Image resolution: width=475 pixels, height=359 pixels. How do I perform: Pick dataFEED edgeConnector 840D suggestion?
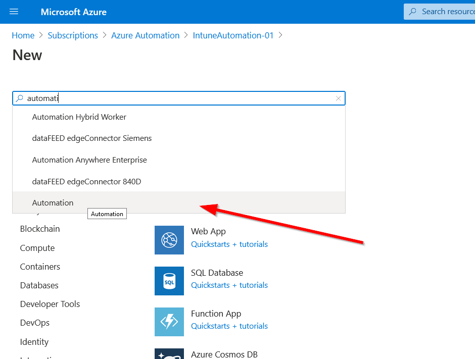click(179, 181)
